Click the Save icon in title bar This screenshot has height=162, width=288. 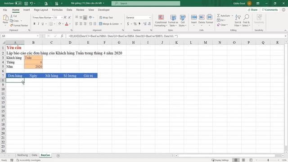(26, 3)
